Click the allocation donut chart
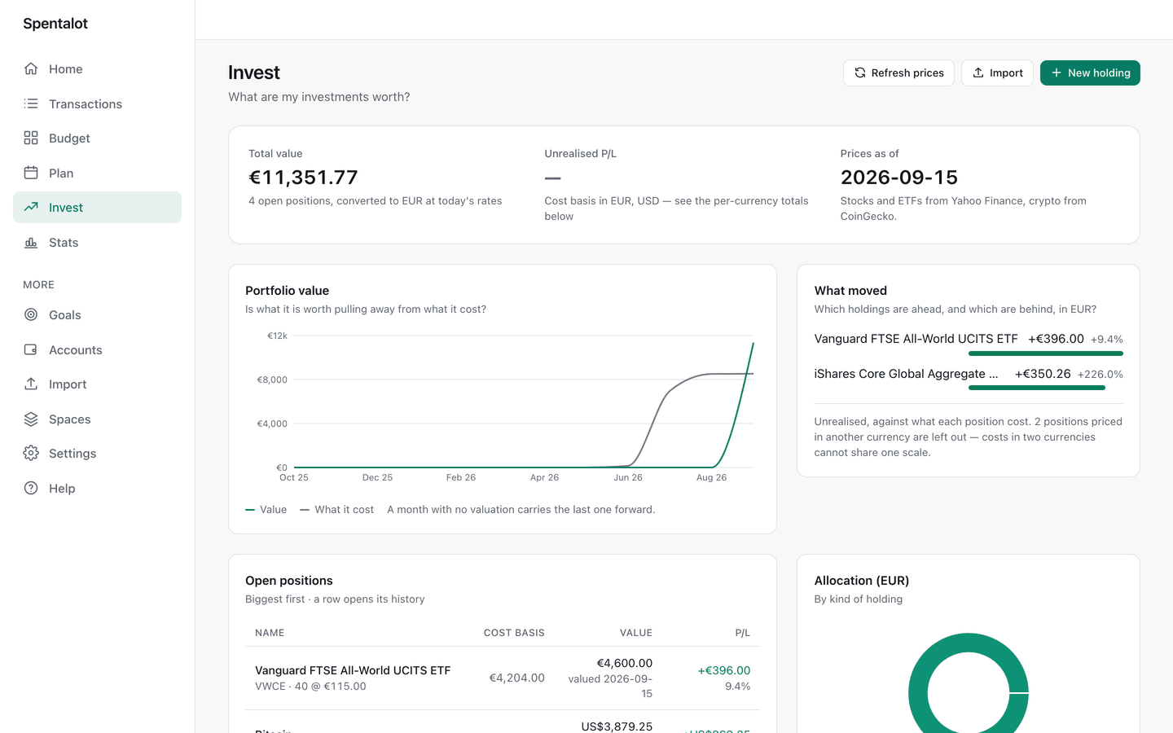The image size is (1173, 733). click(969, 692)
